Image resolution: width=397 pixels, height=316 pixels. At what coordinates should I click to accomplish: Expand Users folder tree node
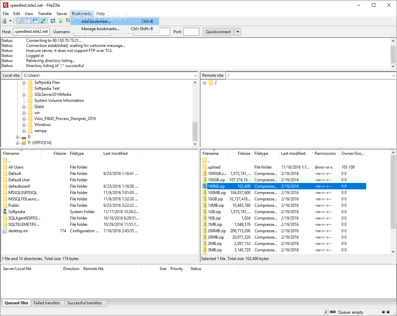point(24,107)
